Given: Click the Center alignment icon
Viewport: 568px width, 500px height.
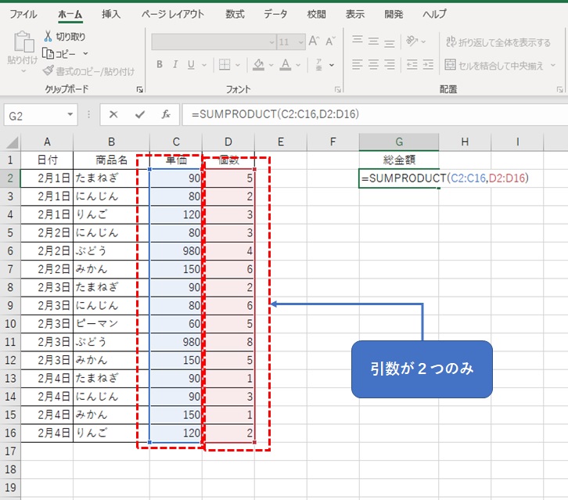Looking at the screenshot, I should point(373,65).
